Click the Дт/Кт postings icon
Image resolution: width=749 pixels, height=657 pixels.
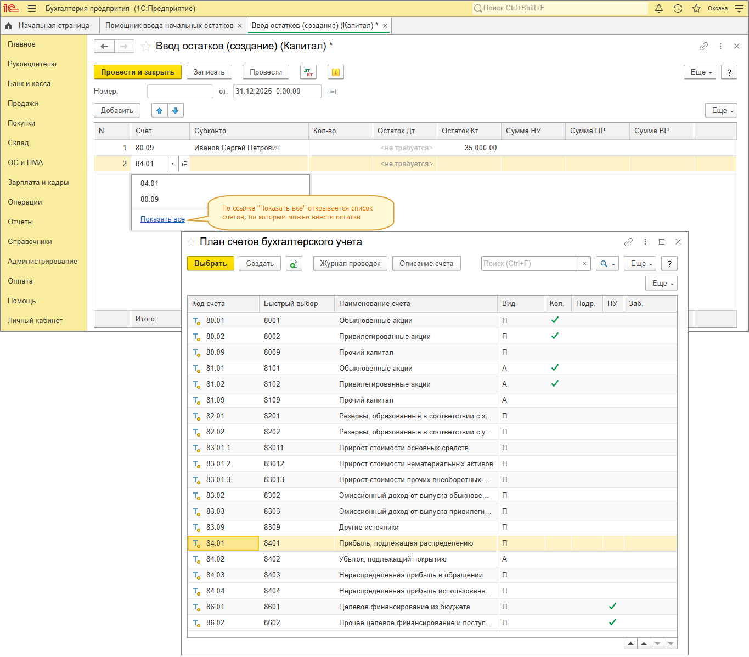pyautogui.click(x=308, y=72)
